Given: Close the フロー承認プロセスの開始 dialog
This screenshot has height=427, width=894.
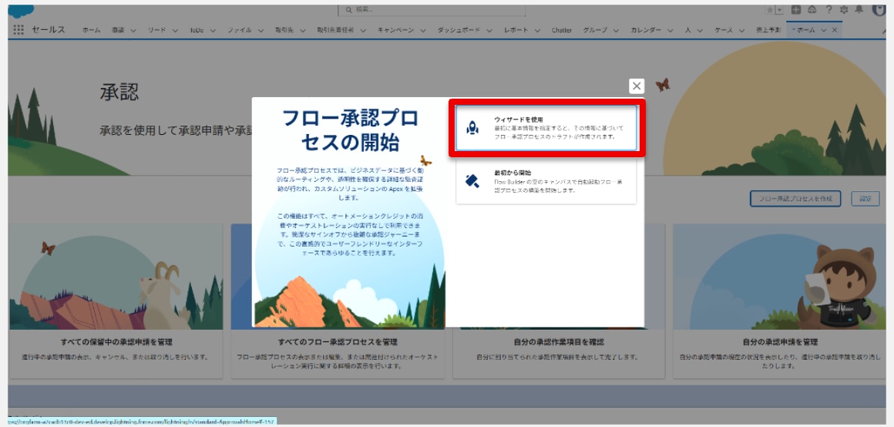Looking at the screenshot, I should [636, 86].
